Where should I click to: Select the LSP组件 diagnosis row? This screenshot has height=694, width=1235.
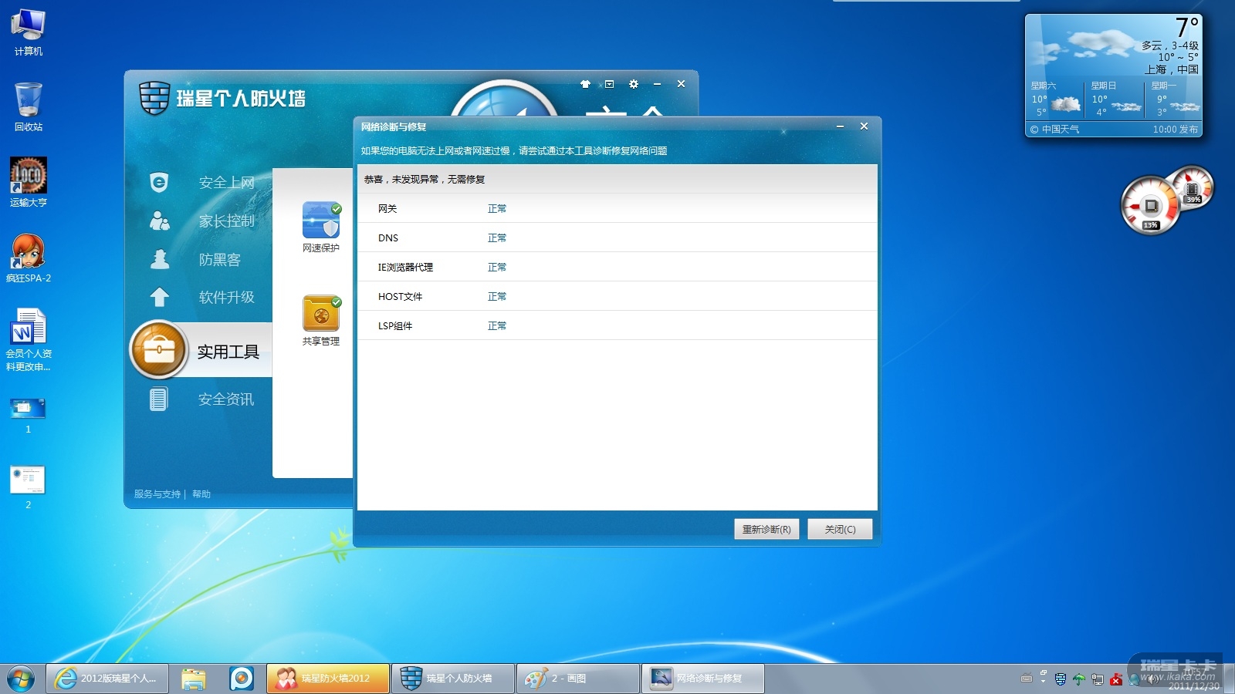tap(617, 325)
